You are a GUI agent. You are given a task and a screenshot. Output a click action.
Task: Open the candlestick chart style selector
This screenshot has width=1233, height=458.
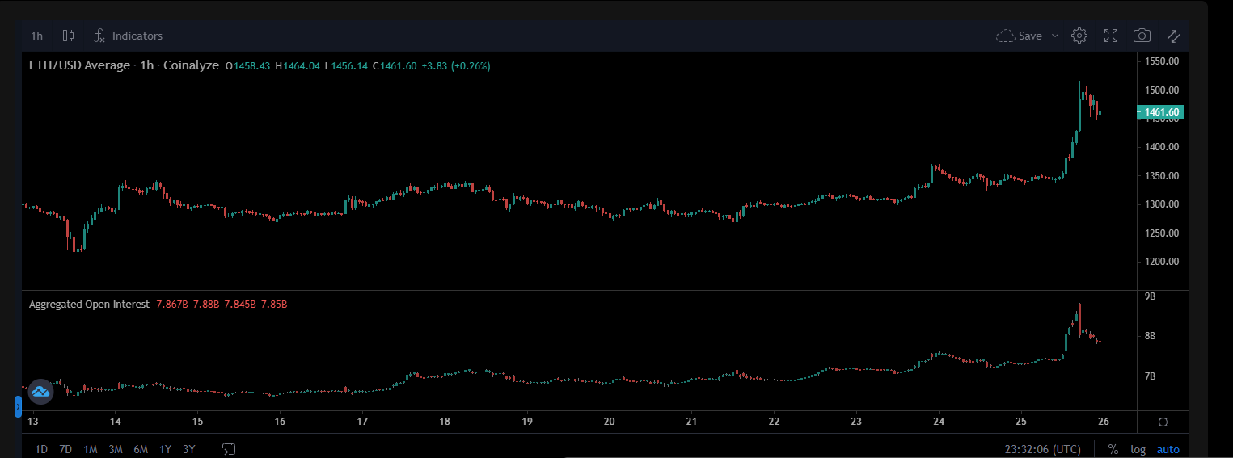point(68,36)
